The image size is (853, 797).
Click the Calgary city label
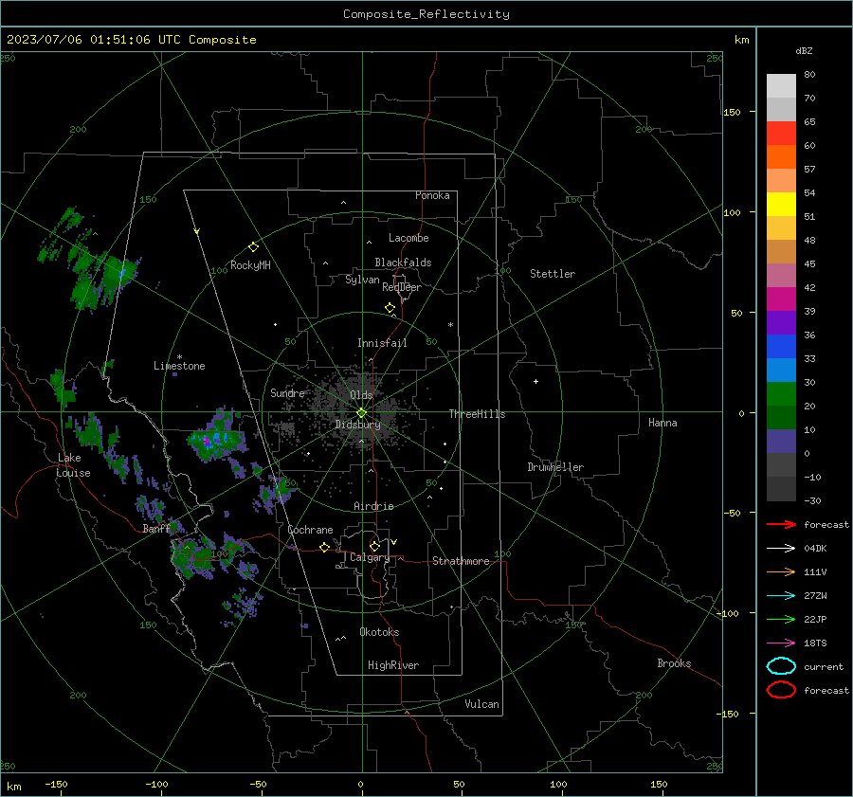click(370, 557)
